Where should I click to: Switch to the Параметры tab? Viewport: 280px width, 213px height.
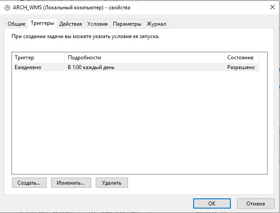[127, 24]
